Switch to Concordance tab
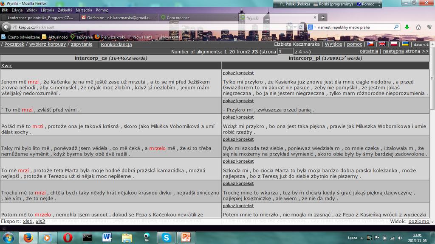The height and width of the screenshot is (244, 435). 199,17
